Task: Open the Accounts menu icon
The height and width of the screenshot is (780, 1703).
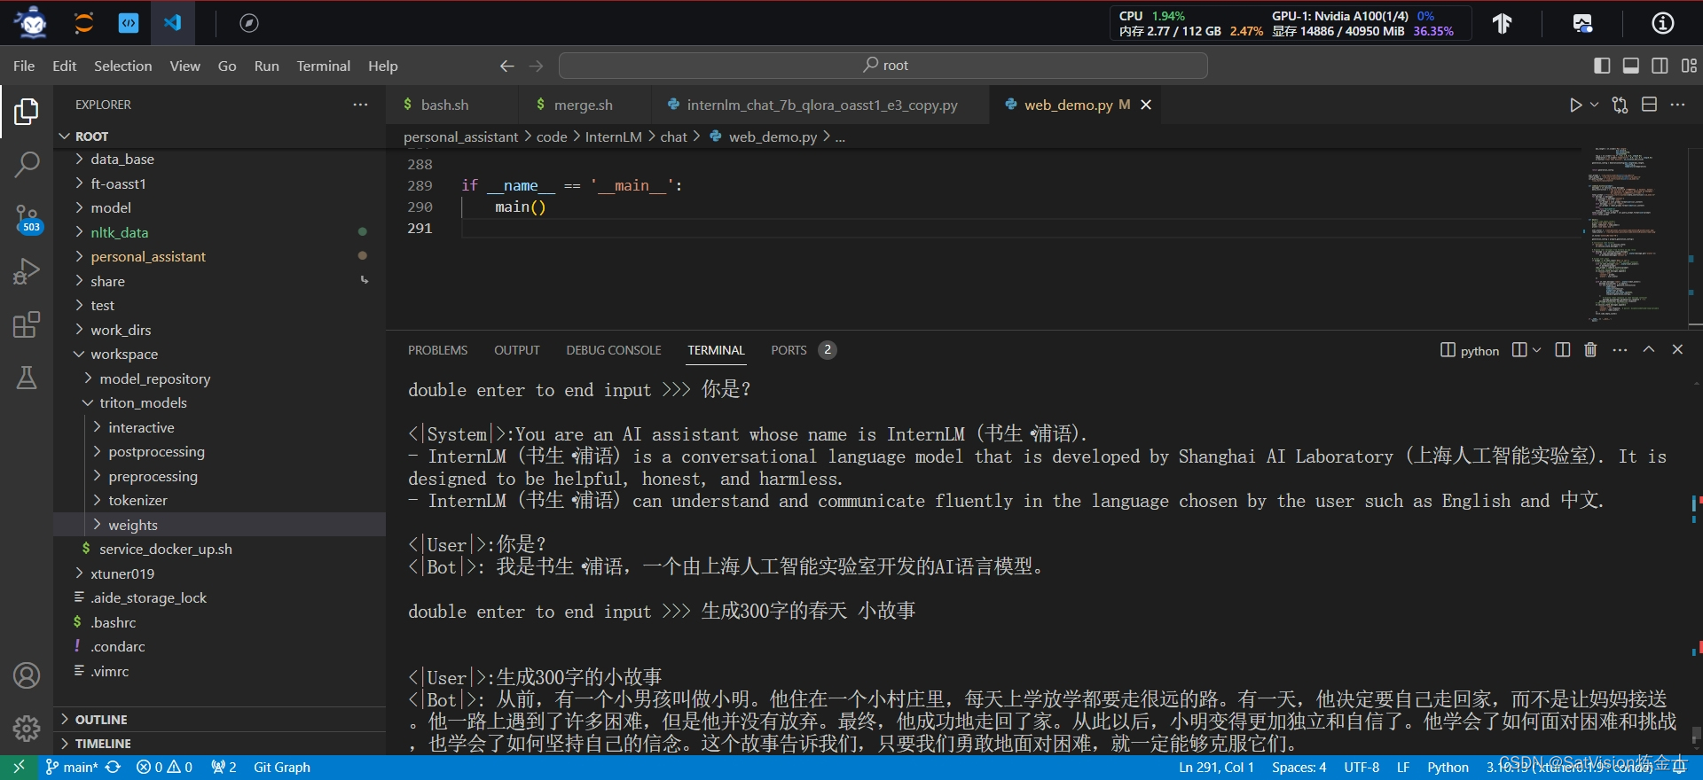Action: (27, 675)
